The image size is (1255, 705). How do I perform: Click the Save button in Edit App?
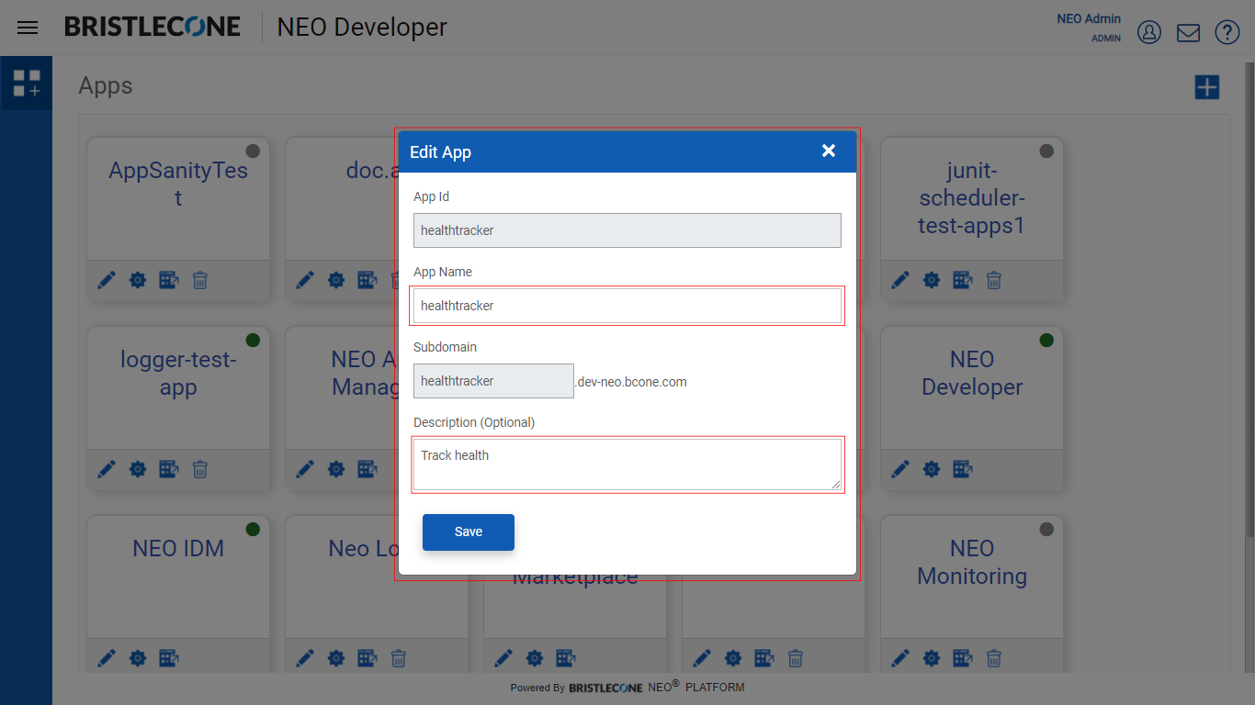[469, 532]
